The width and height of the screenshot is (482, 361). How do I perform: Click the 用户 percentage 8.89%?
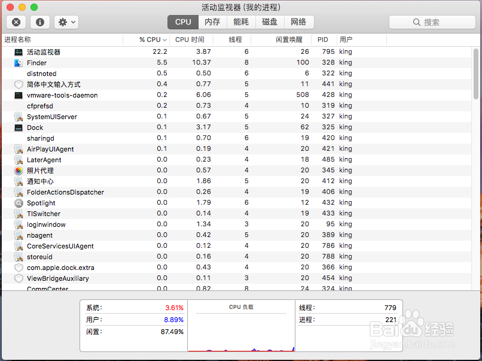pyautogui.click(x=173, y=320)
